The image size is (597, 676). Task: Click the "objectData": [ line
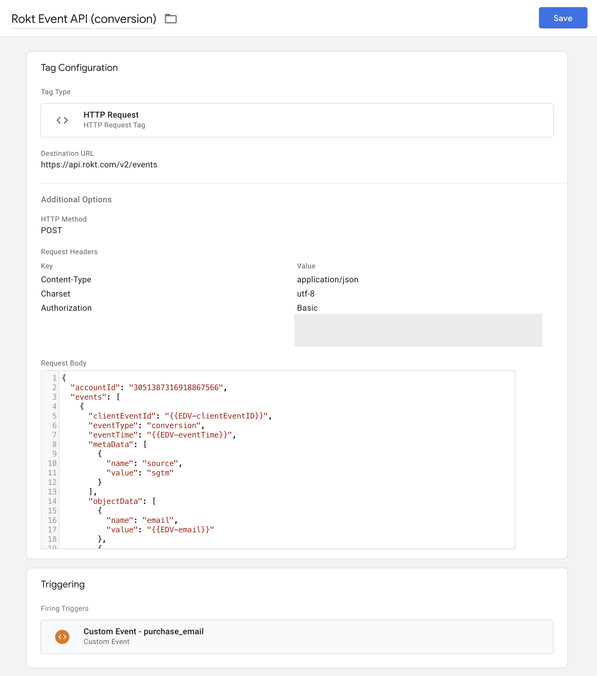122,502
